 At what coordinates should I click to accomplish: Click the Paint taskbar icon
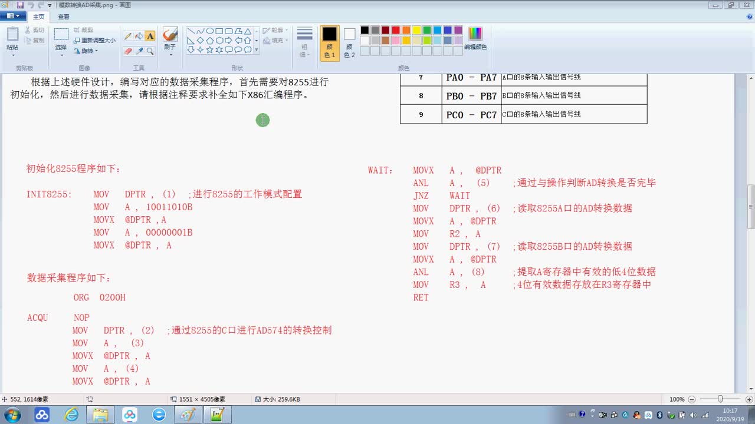(188, 415)
